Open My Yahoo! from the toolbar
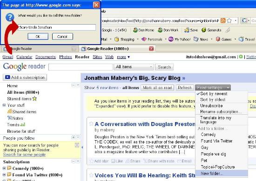256x181 pixels. 179,39
